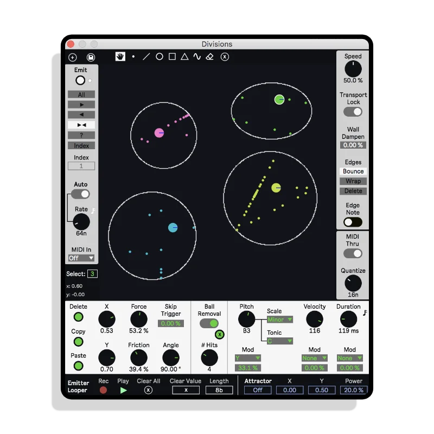Click the cyan emitter ball
This screenshot has width=434, height=434.
(x=173, y=227)
